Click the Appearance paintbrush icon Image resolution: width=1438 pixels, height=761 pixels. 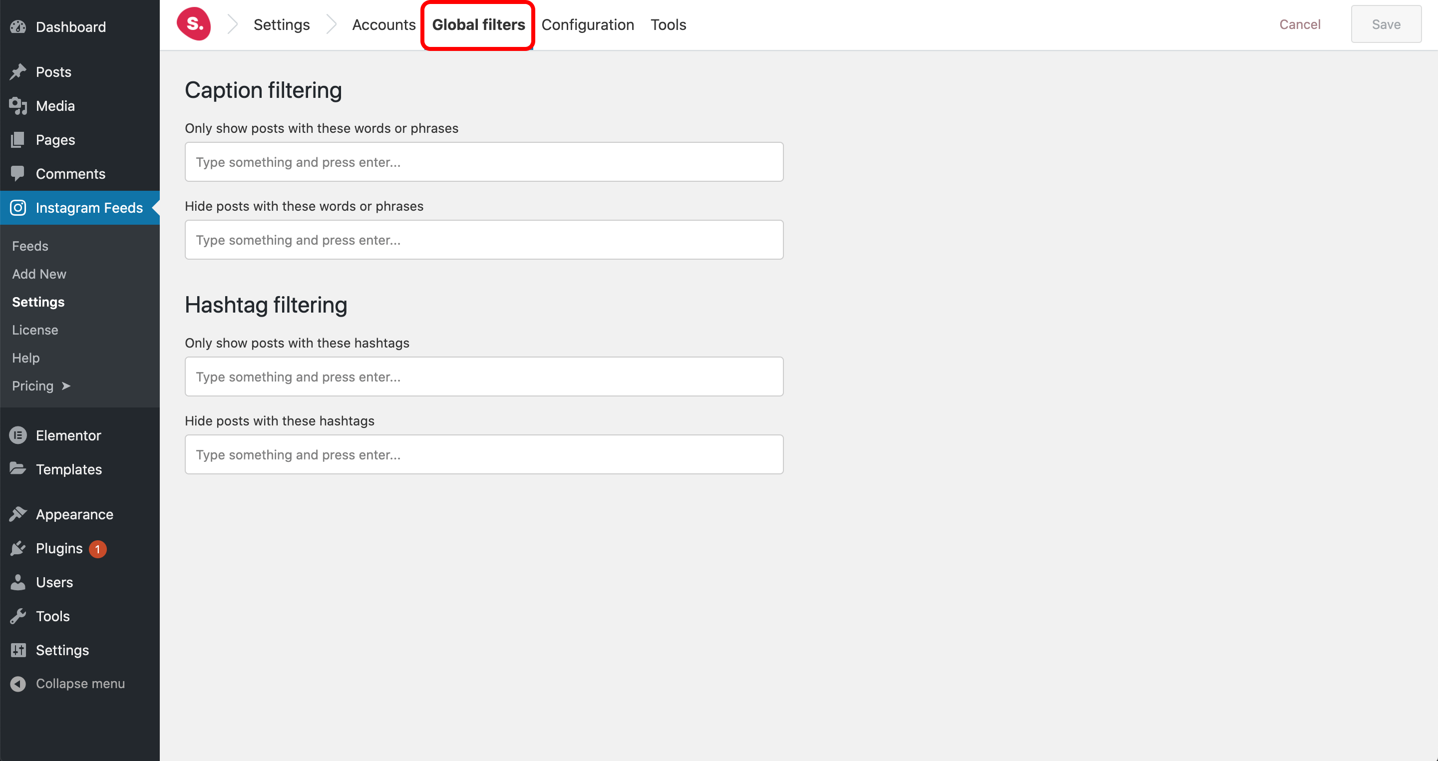(18, 514)
